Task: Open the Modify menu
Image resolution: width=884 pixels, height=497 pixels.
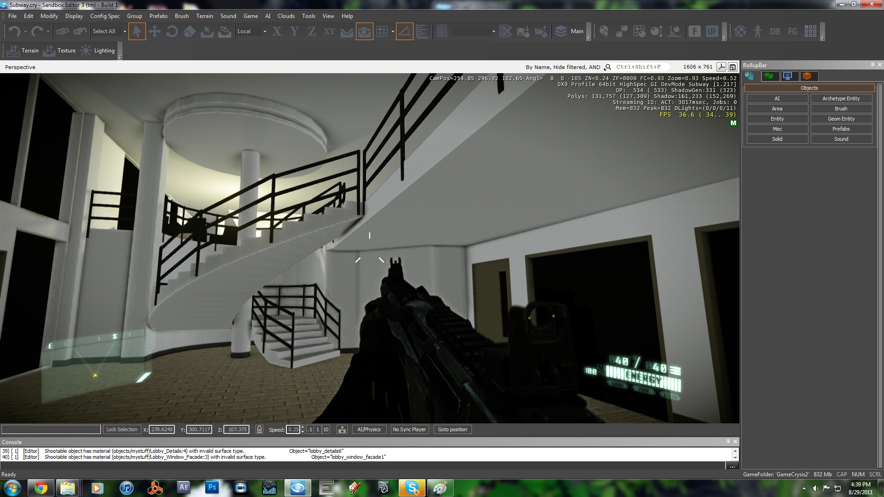Action: pos(49,16)
